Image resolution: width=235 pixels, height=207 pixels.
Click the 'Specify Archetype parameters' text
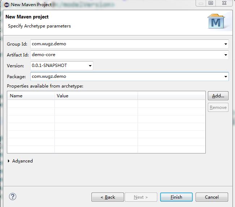pos(39,26)
